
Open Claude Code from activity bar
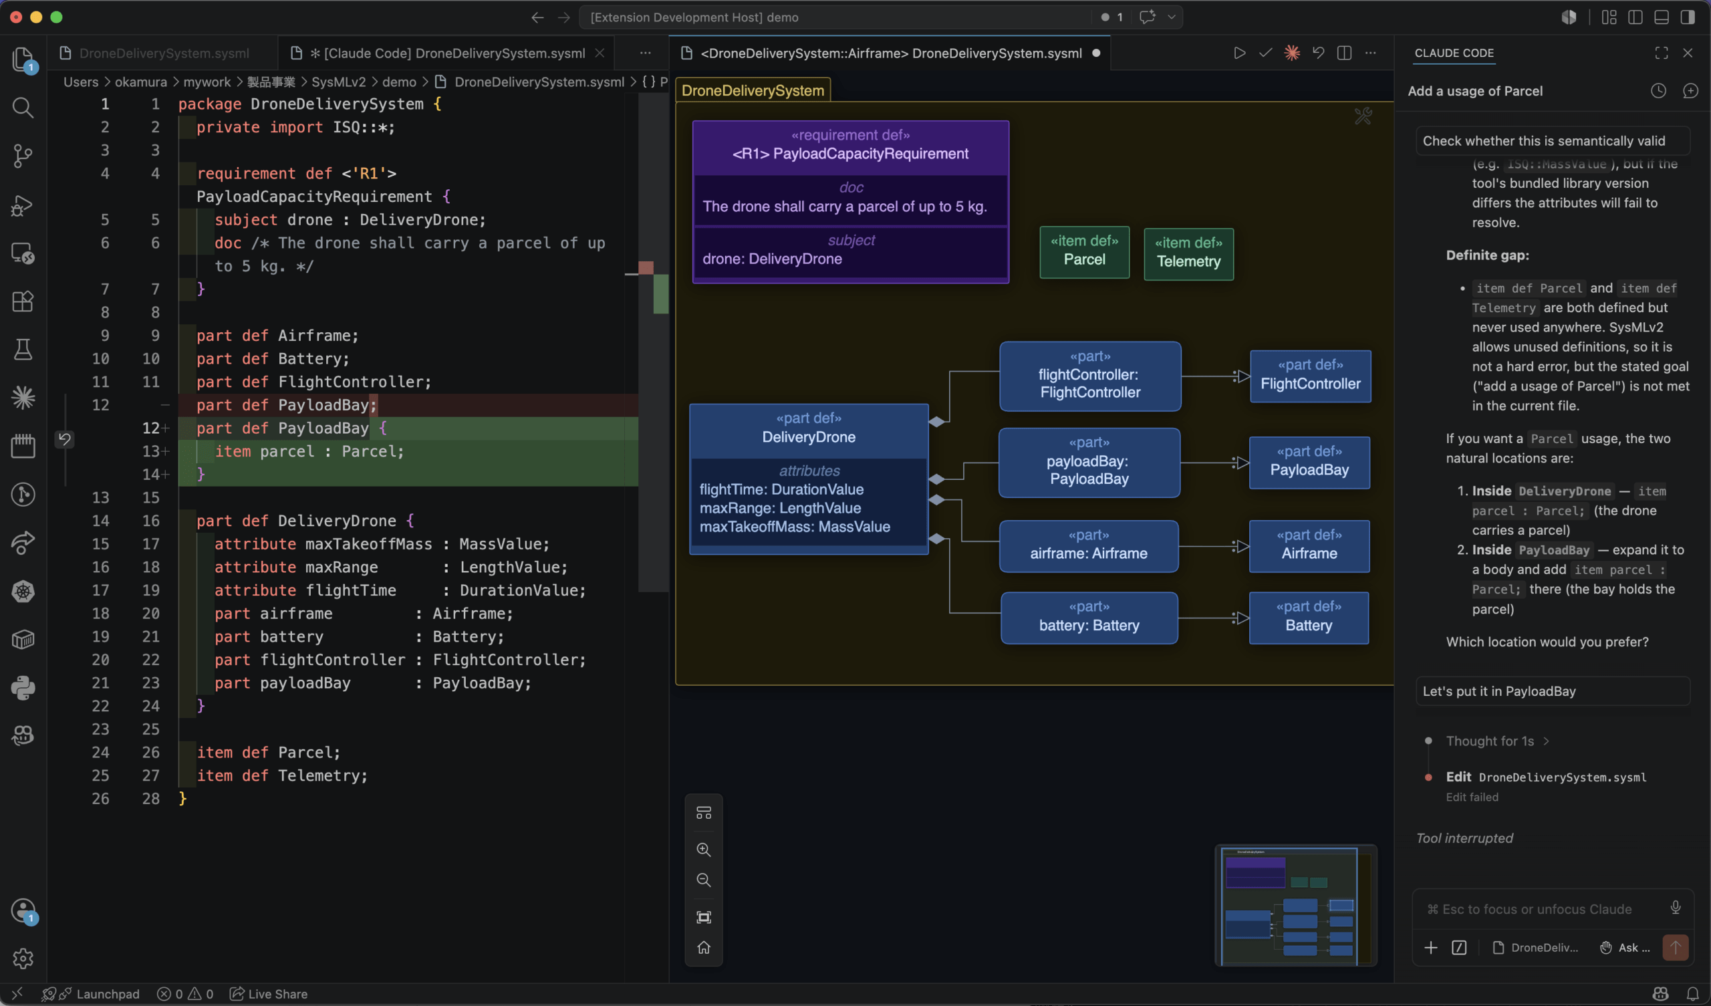(x=23, y=397)
